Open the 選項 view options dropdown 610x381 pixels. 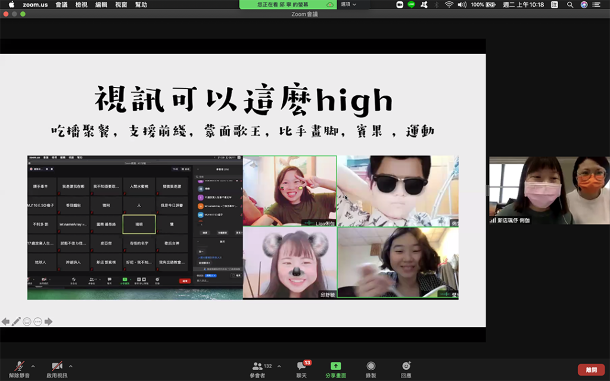(x=348, y=4)
